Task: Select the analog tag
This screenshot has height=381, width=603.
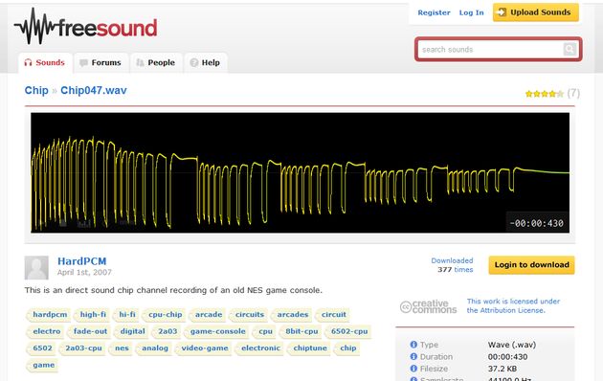Action: click(x=154, y=348)
